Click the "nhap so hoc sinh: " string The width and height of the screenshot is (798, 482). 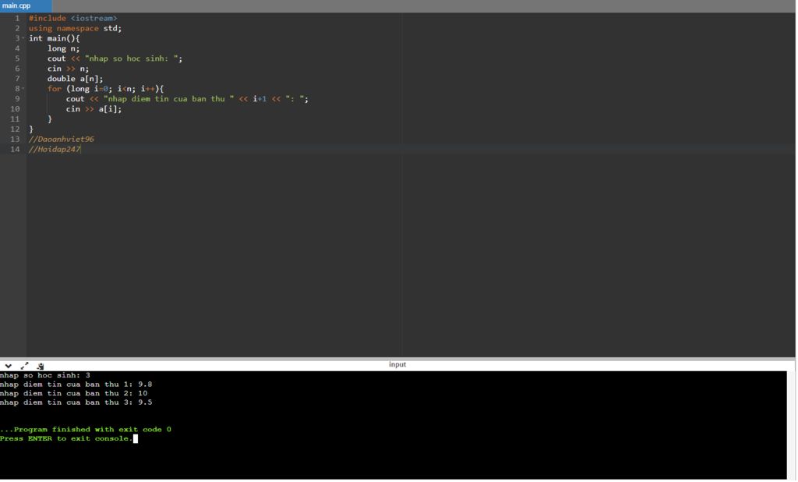pyautogui.click(x=131, y=58)
